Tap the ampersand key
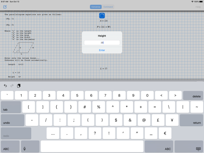This screenshot has height=153, width=204. point(130,120)
